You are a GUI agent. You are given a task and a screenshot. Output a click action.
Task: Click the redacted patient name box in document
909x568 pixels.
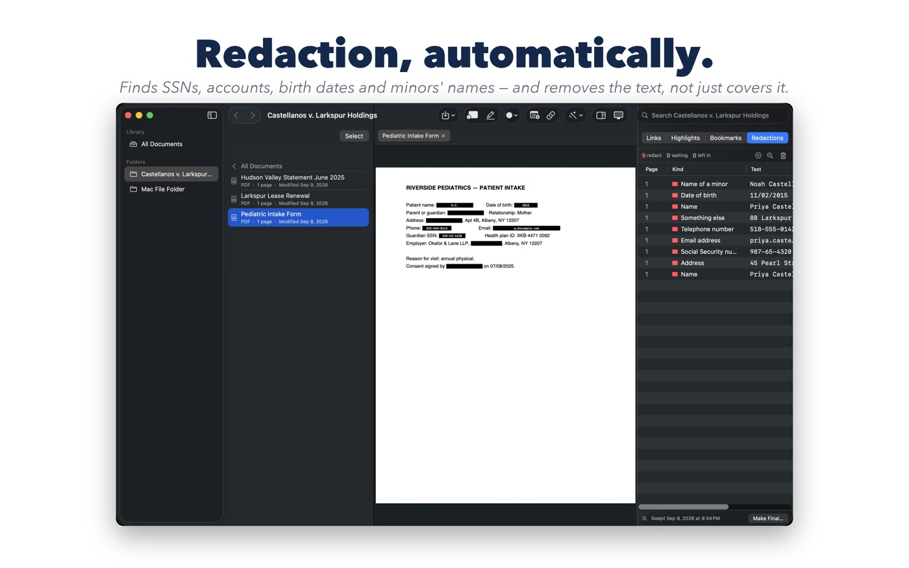pos(454,205)
